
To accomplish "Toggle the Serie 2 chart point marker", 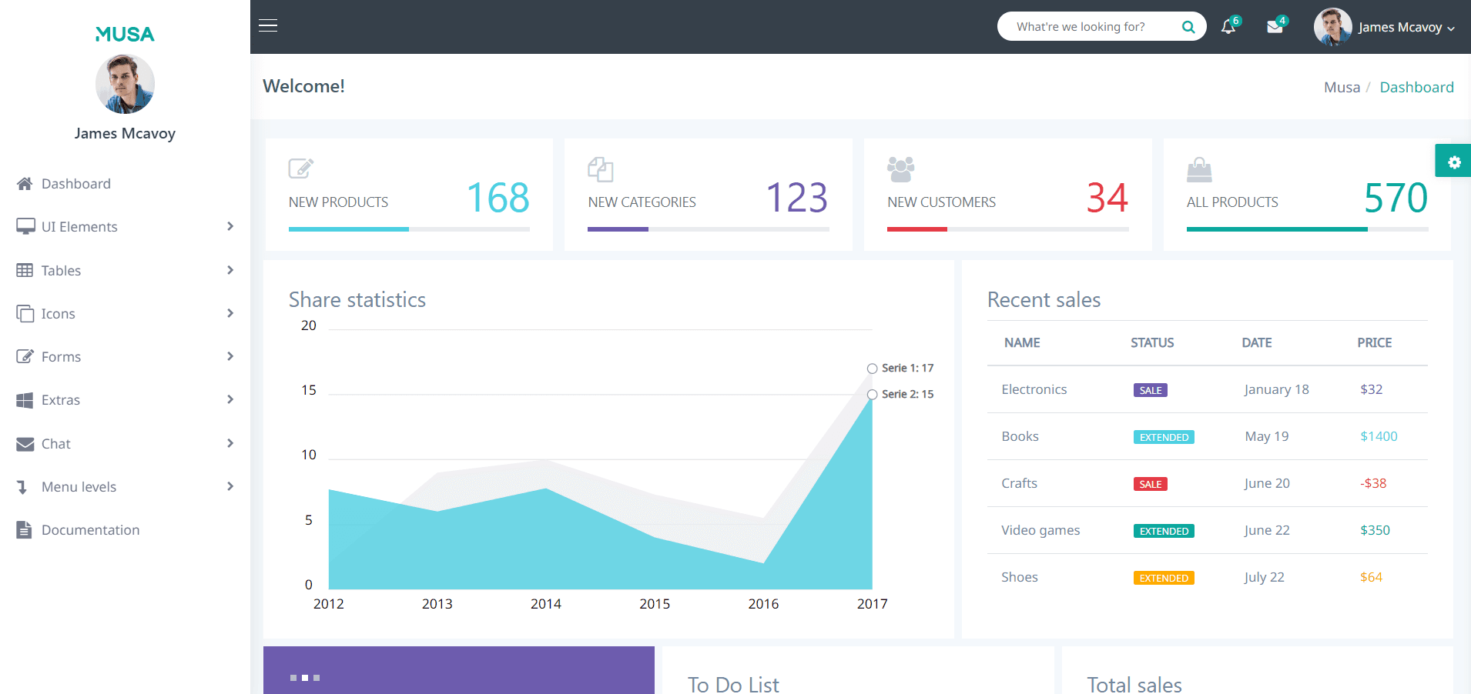I will coord(872,395).
